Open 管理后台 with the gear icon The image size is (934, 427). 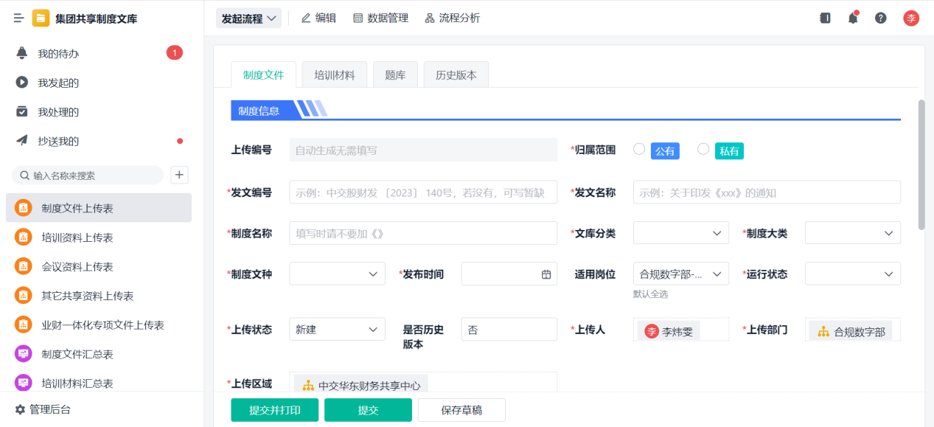(x=21, y=409)
